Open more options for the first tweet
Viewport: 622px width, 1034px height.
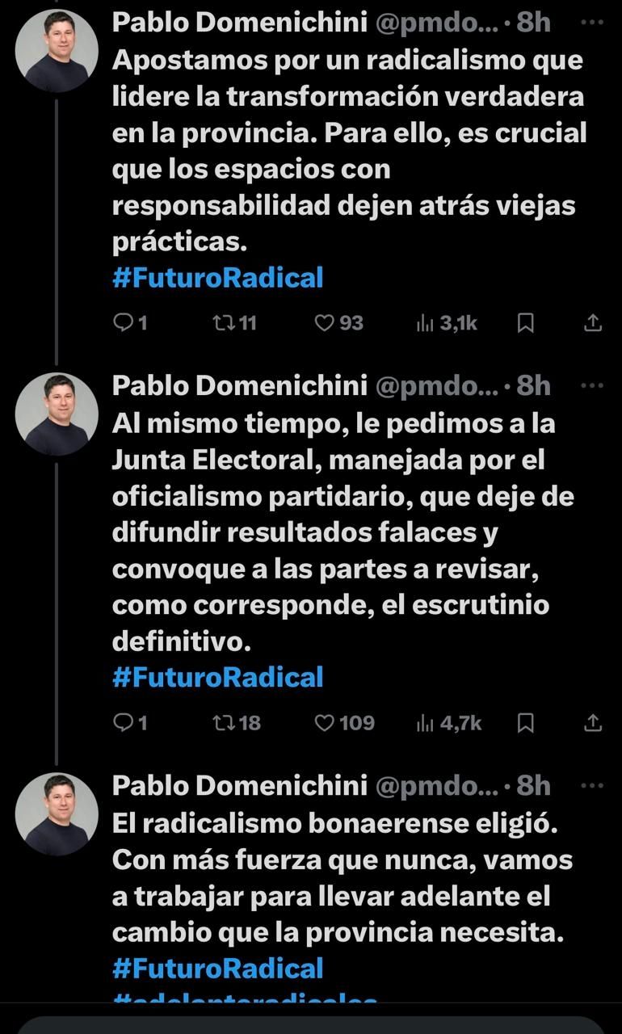tap(592, 23)
